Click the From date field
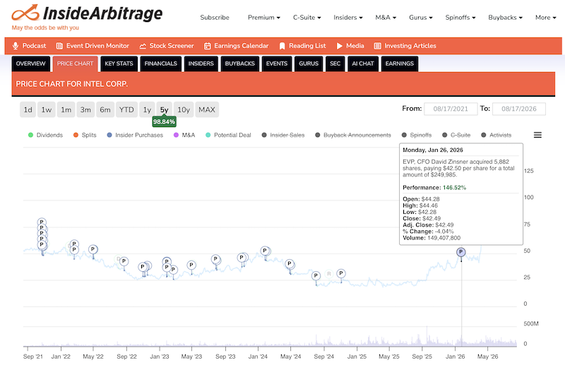Screen dimensions: 565x365 pos(451,109)
